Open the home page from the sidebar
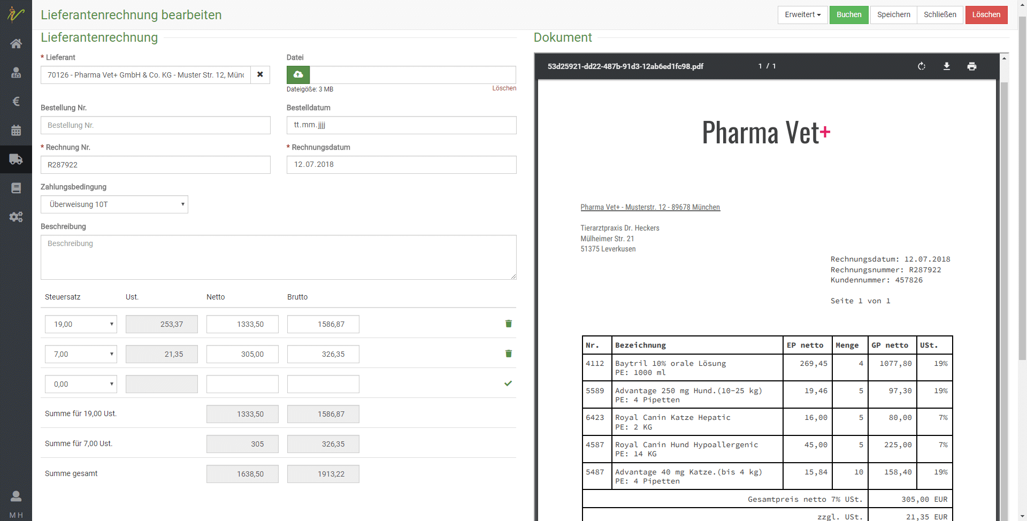Screen dimensions: 1027x521 click(16, 43)
